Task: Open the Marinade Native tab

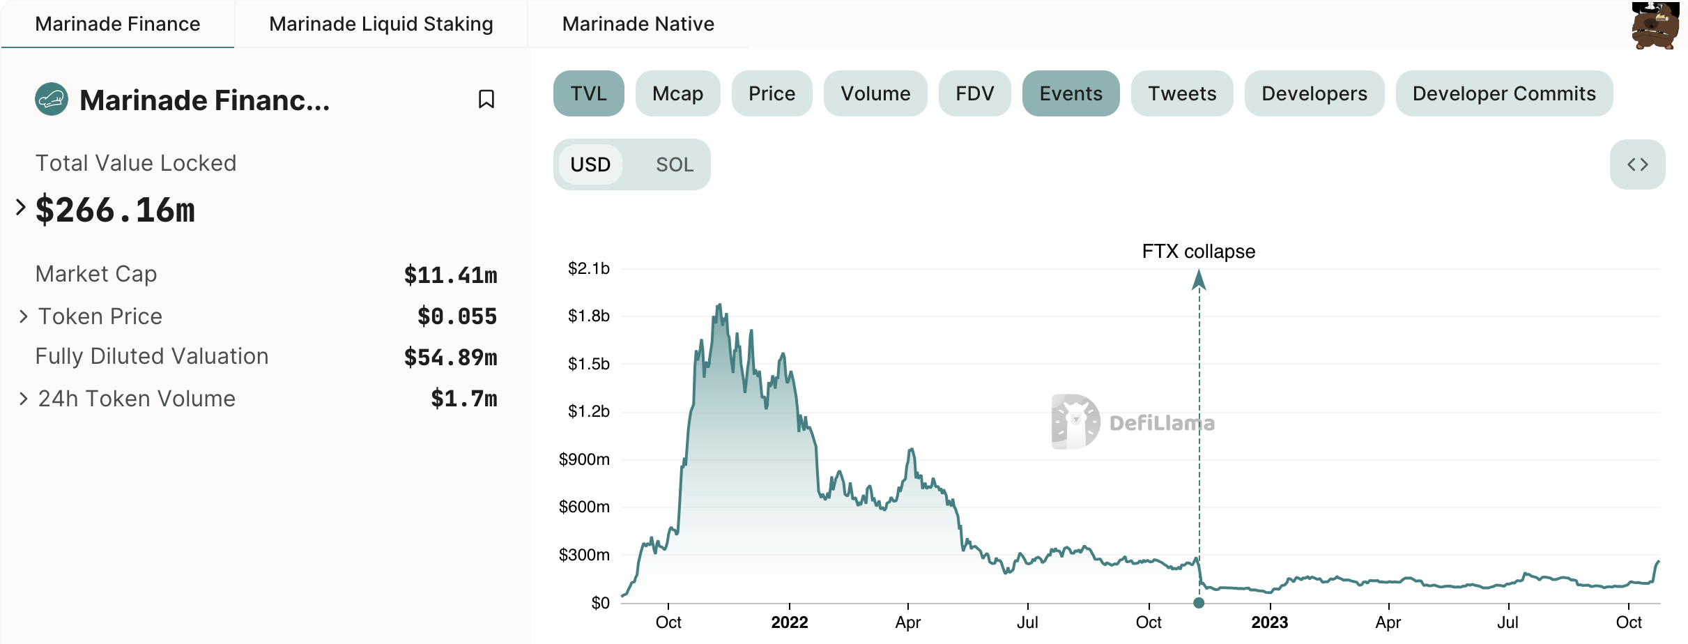Action: (637, 24)
